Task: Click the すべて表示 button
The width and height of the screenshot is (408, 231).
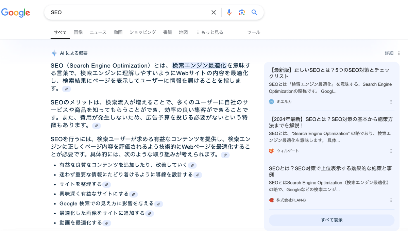Action: pyautogui.click(x=331, y=220)
